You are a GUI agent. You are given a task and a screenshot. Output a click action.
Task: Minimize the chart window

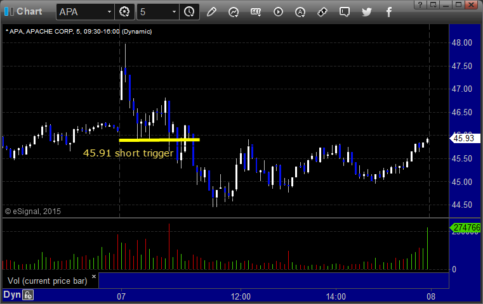coord(446,4)
